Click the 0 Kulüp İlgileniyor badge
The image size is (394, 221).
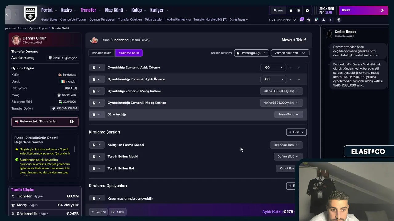coord(62,58)
